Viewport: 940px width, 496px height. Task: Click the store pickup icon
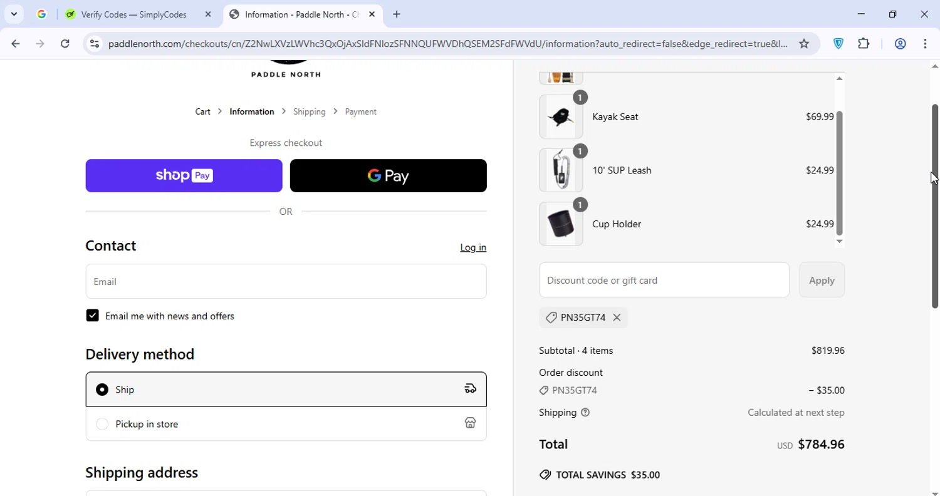tap(471, 423)
